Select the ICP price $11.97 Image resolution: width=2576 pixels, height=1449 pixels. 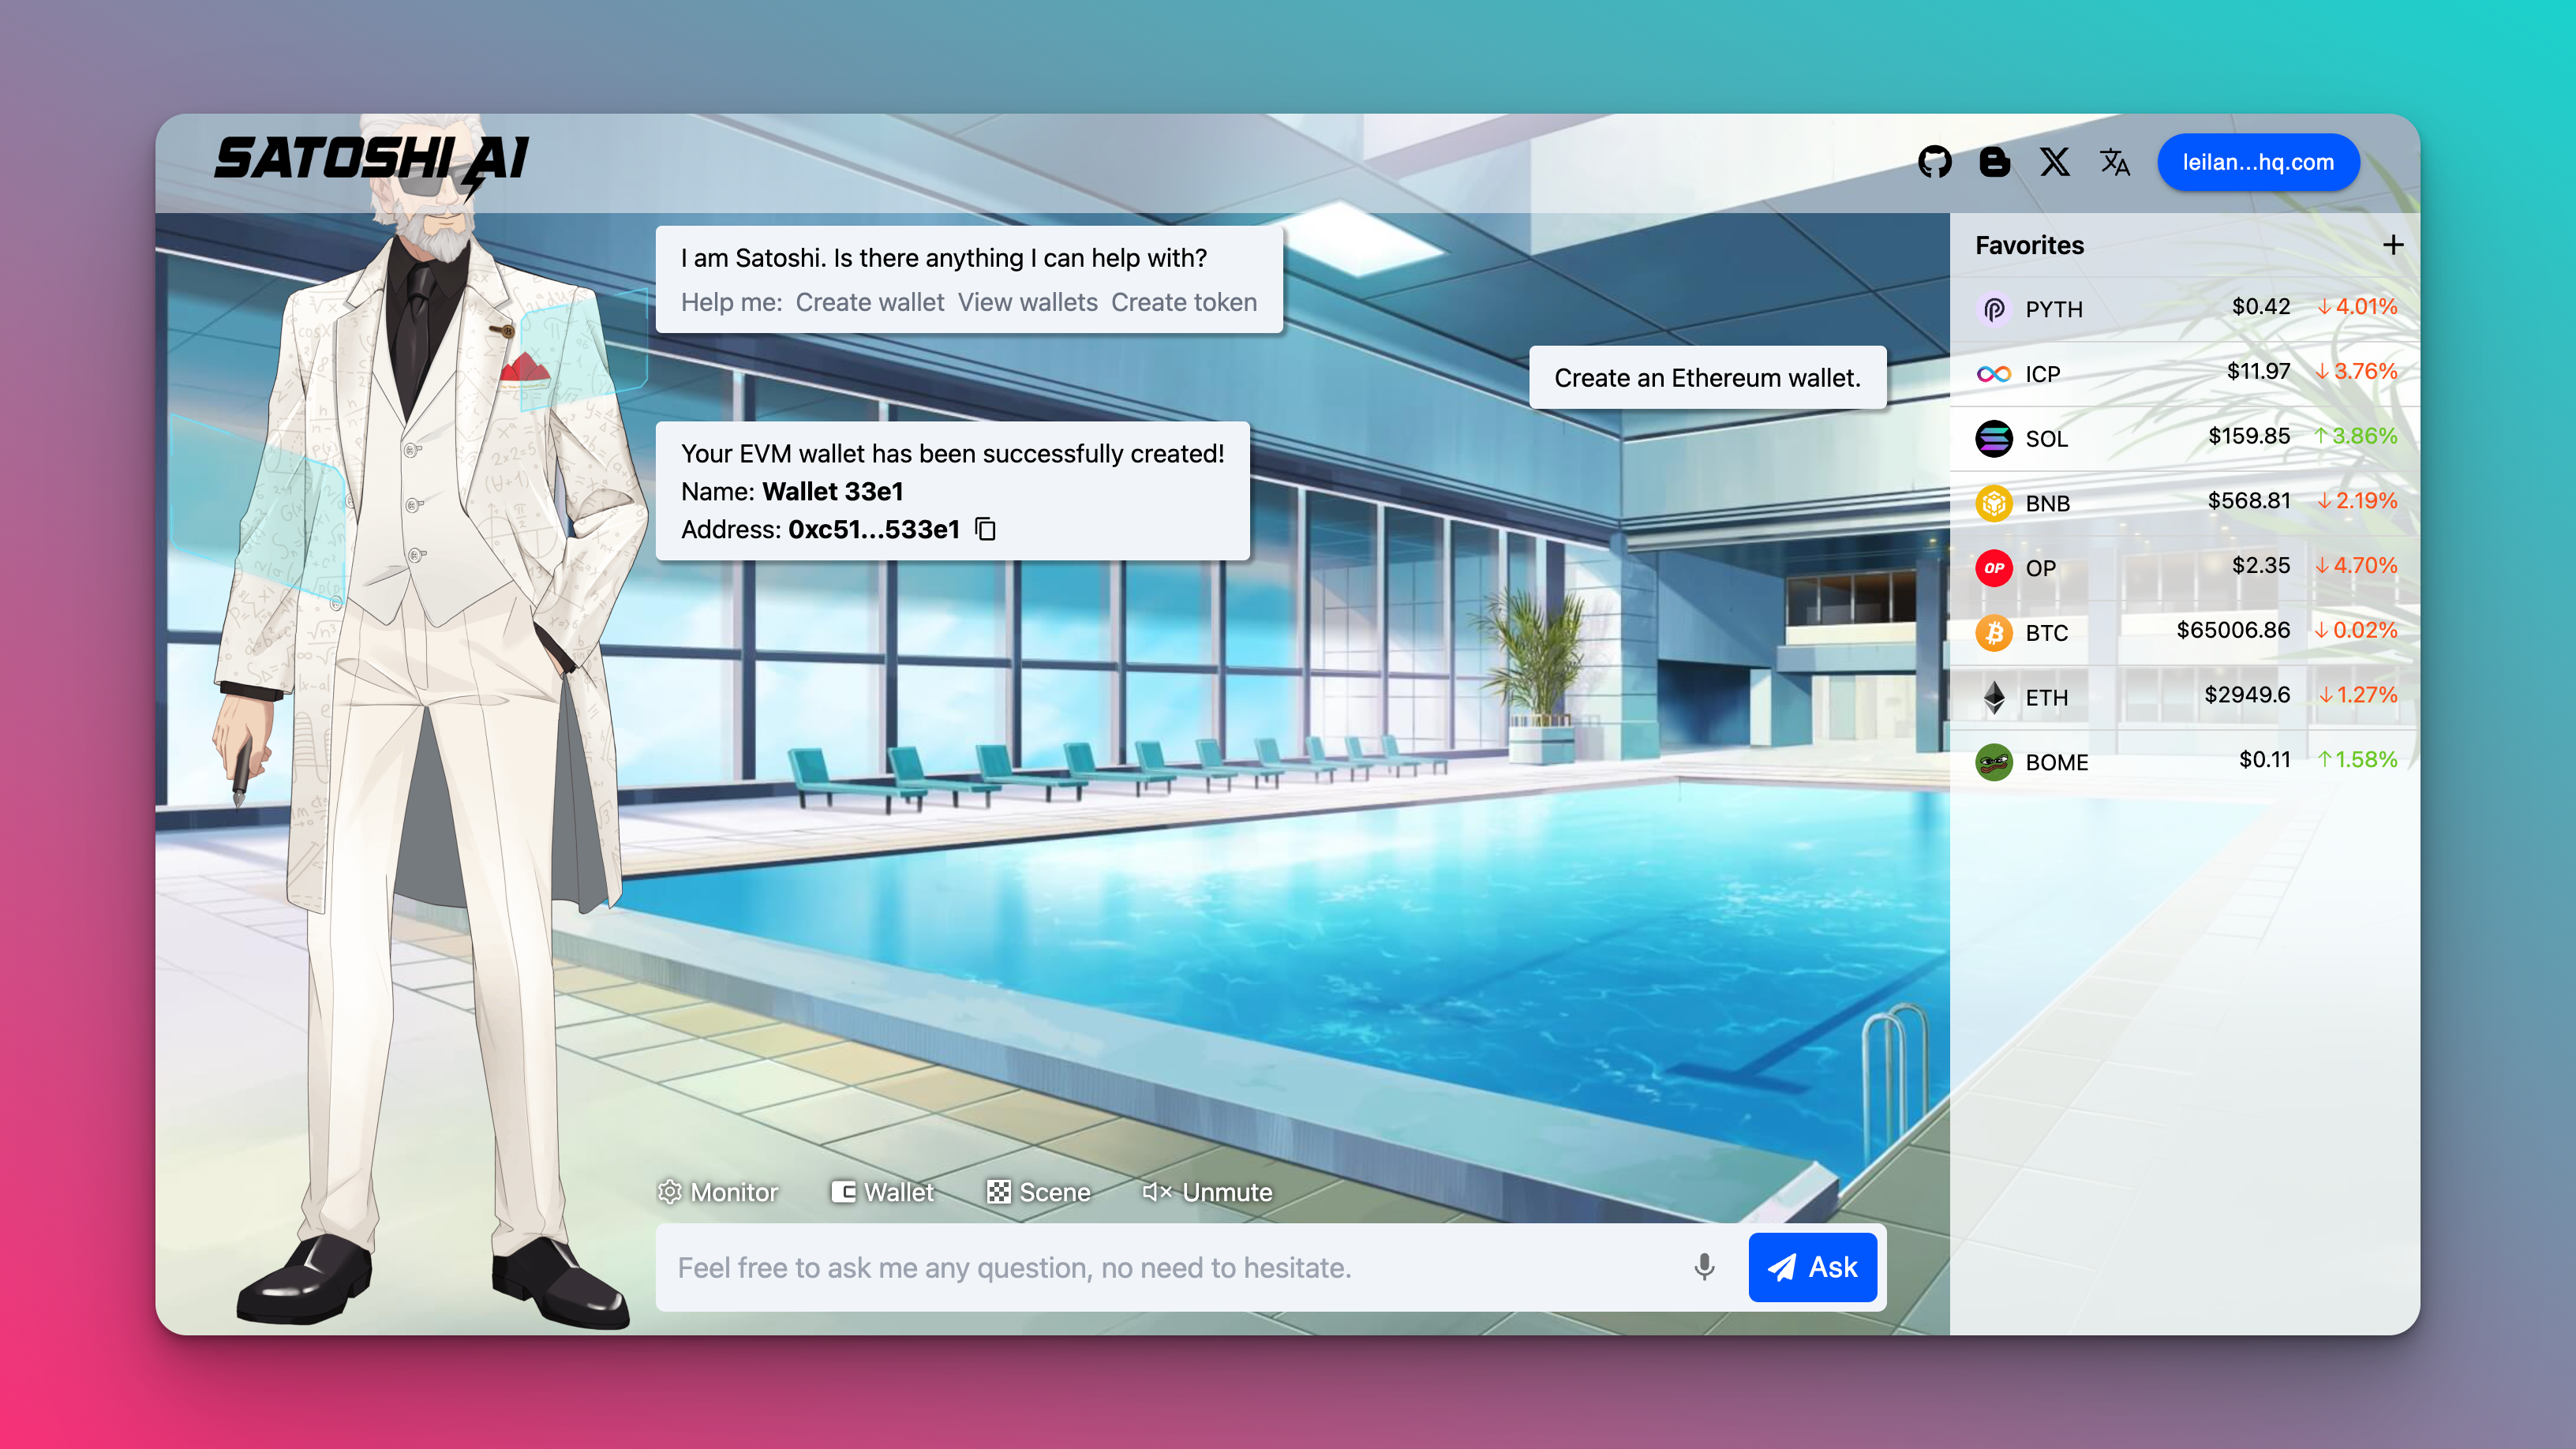tap(2258, 371)
